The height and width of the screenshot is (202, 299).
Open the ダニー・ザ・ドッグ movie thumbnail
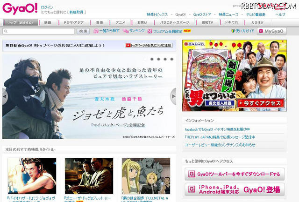pos(89,176)
